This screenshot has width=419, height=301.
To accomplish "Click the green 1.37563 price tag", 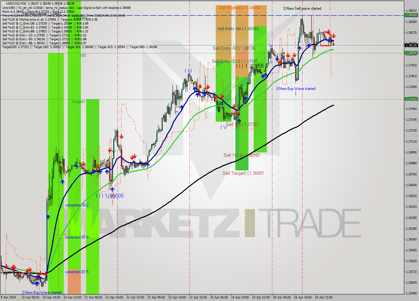I will click(411, 99).
